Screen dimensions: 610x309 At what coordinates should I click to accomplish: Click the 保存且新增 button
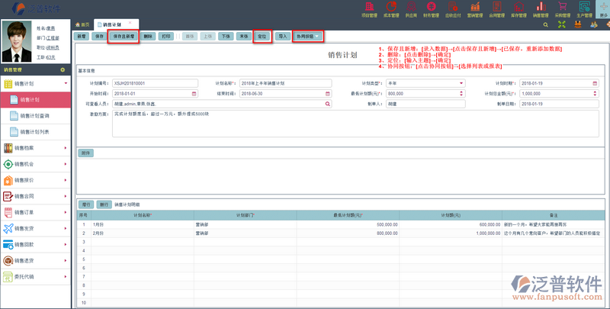(x=123, y=36)
